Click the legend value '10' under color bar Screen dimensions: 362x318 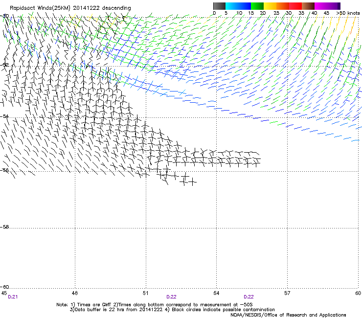coord(239,13)
